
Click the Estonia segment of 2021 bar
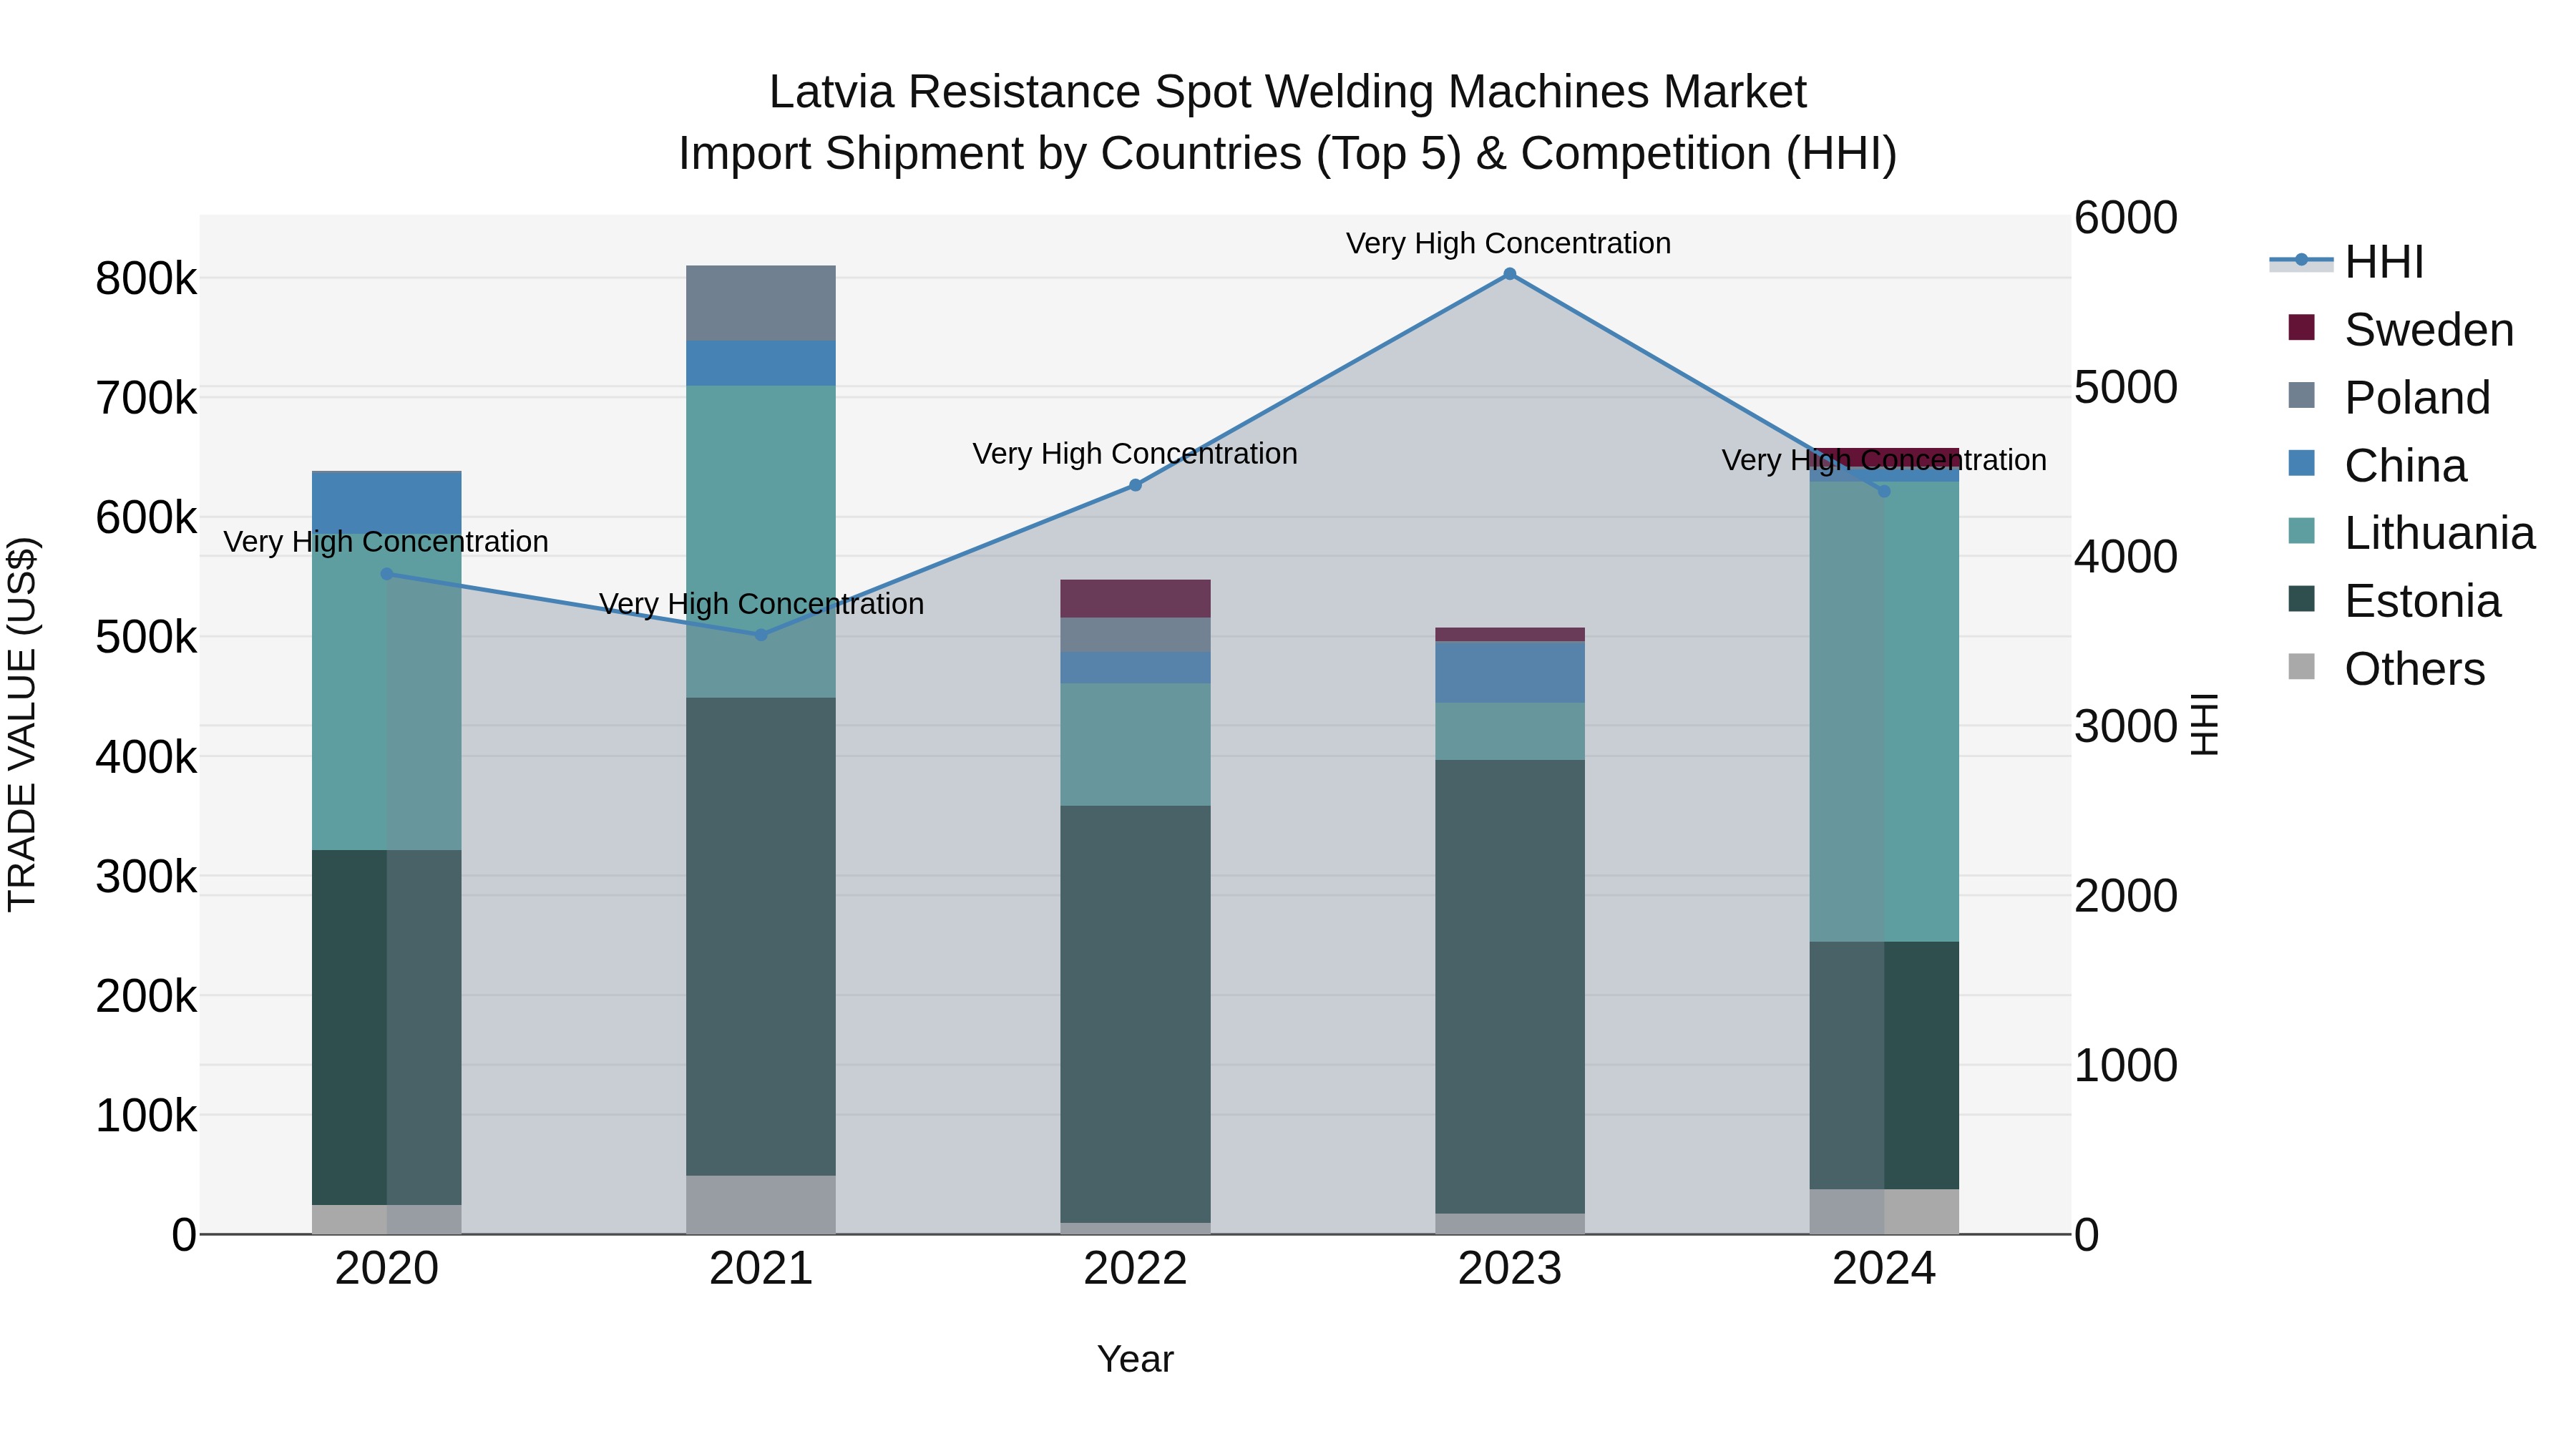click(x=761, y=936)
